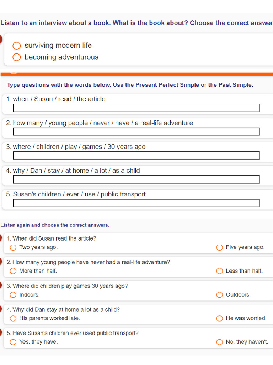Select 'Two years ago.' answer

coord(13,247)
